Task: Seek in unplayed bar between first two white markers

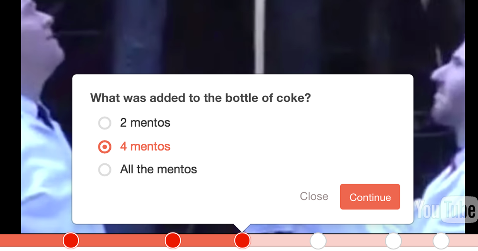Action: click(x=356, y=241)
